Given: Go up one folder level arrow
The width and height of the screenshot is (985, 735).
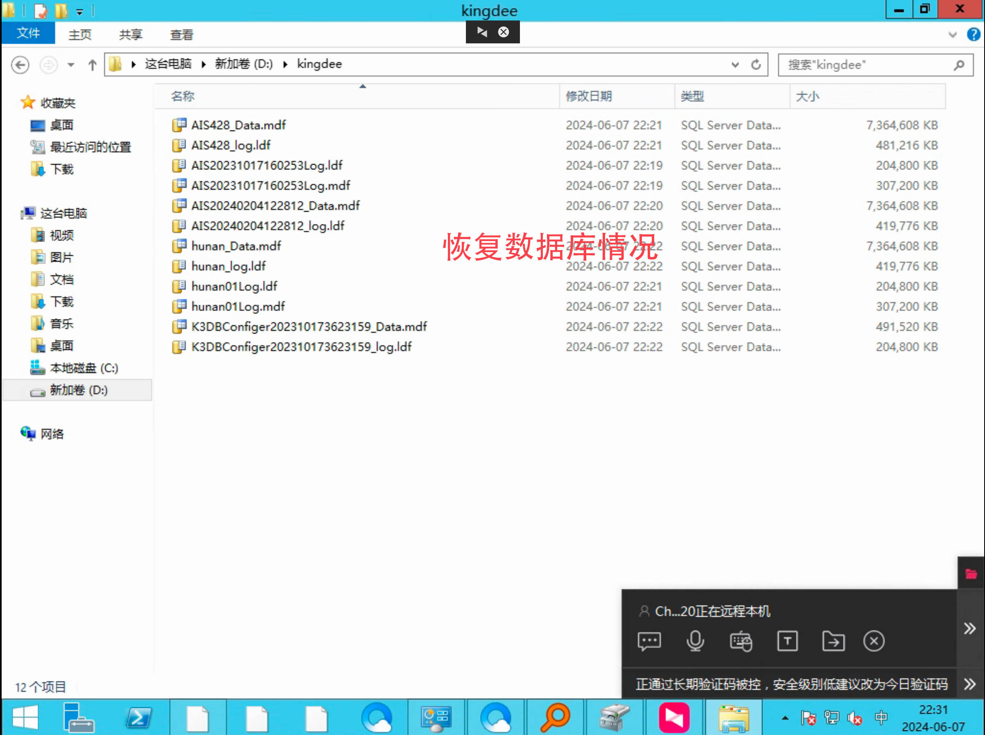Looking at the screenshot, I should click(x=92, y=65).
